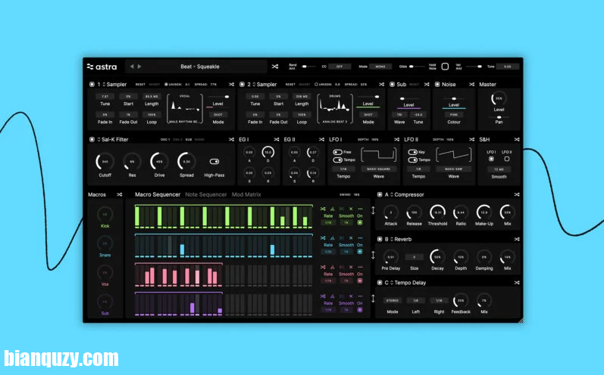Toggle the LFO II Key switch

(x=412, y=152)
